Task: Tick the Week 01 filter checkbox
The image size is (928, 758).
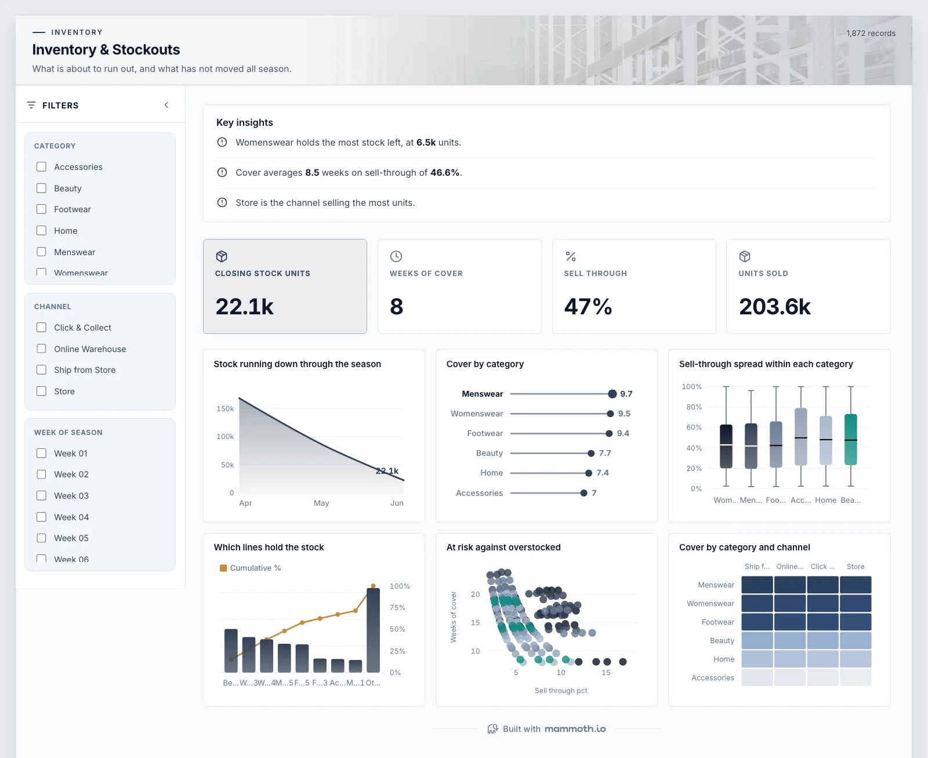Action: click(x=42, y=454)
